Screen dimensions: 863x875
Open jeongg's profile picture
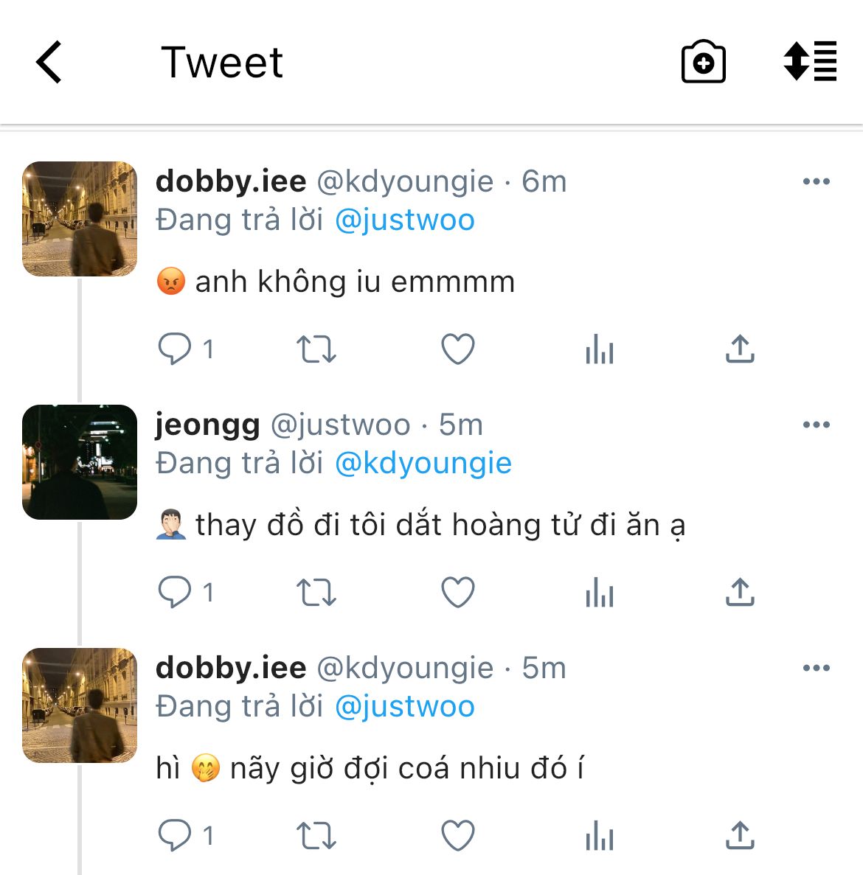tap(80, 462)
